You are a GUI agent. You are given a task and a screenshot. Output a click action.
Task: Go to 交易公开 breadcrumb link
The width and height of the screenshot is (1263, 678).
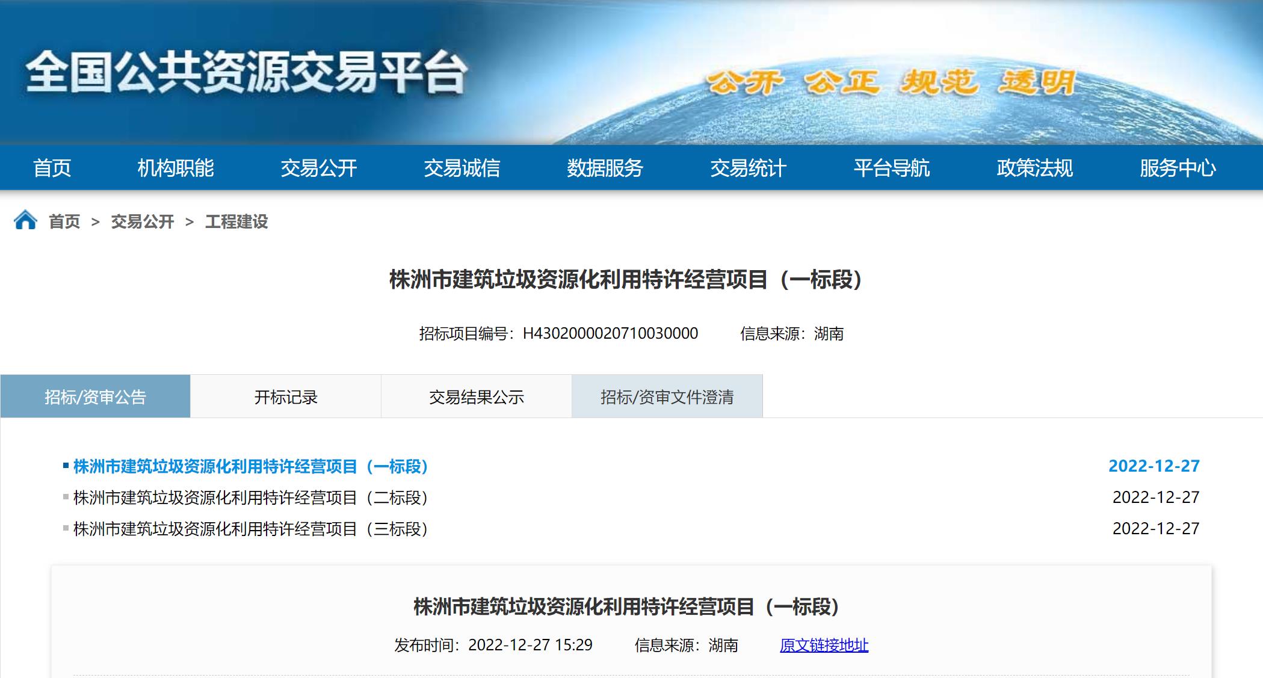point(143,222)
